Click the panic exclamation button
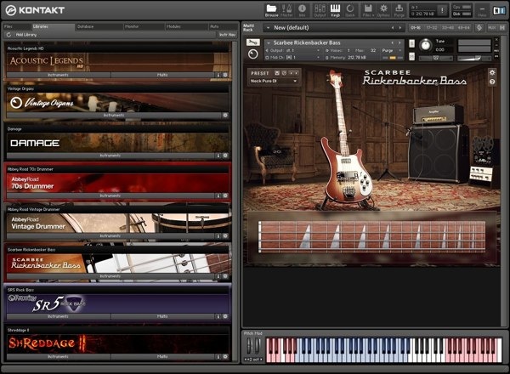 442,10
